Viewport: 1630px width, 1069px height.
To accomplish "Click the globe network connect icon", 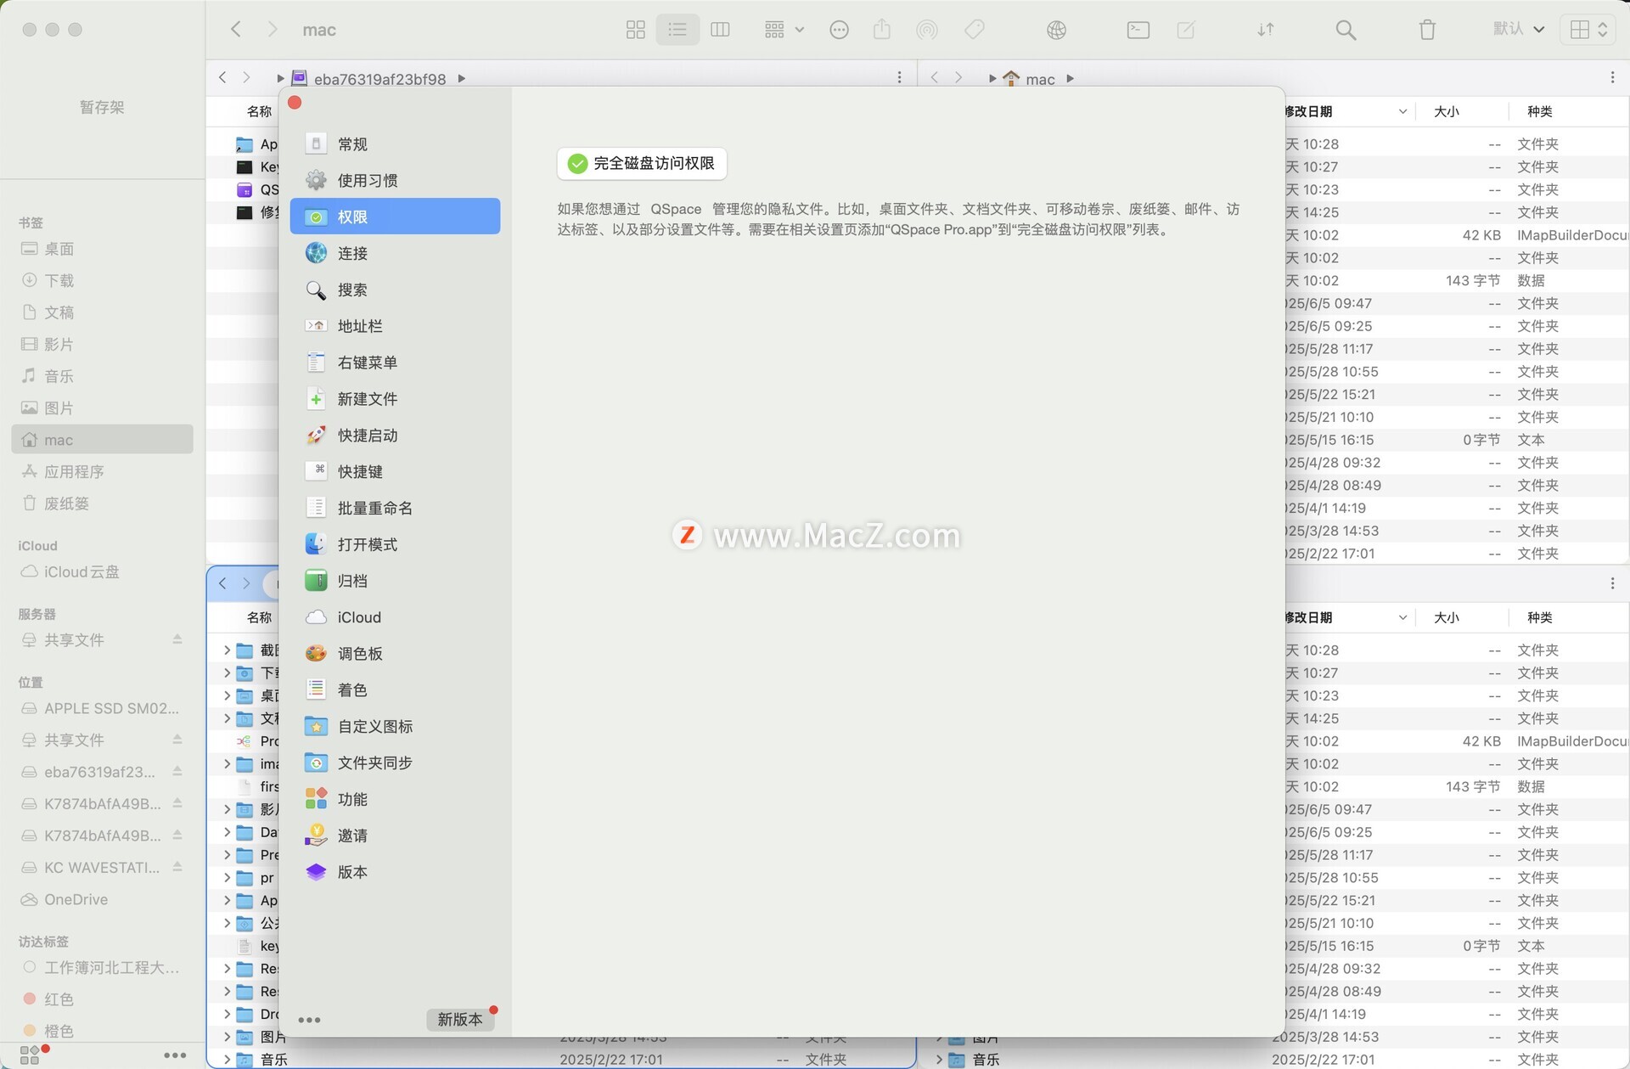I will [x=1056, y=30].
